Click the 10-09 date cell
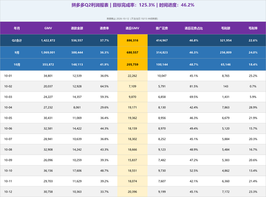Screen dimensions: 266x197 8,160
